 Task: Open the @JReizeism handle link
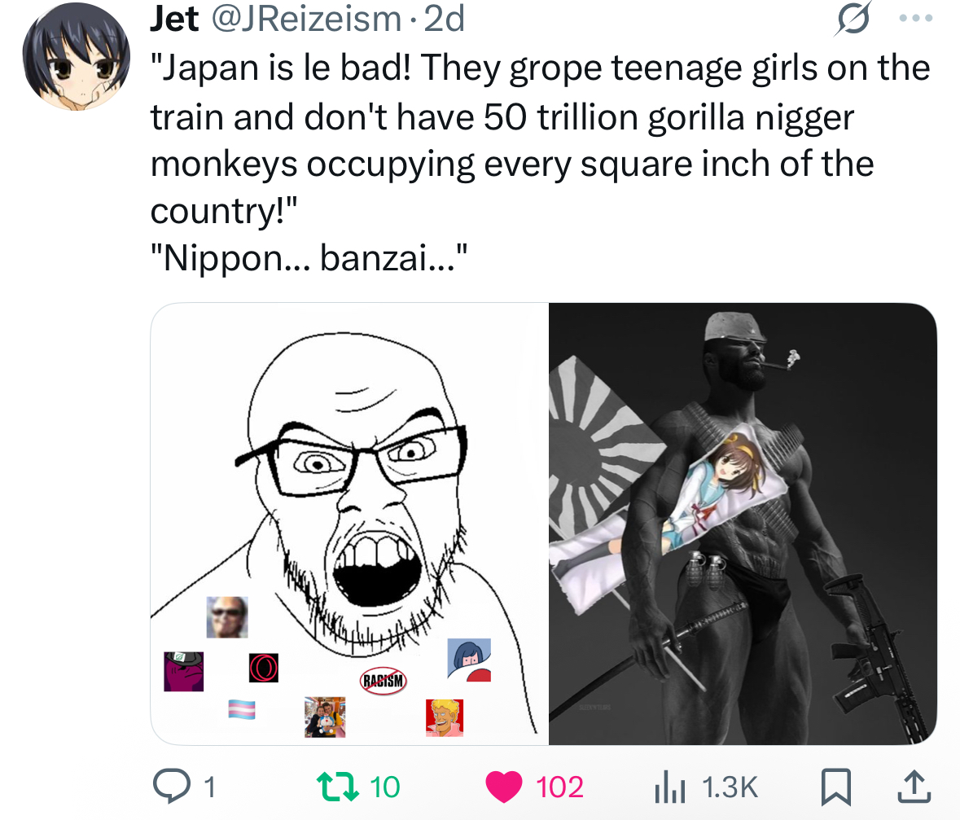[307, 19]
